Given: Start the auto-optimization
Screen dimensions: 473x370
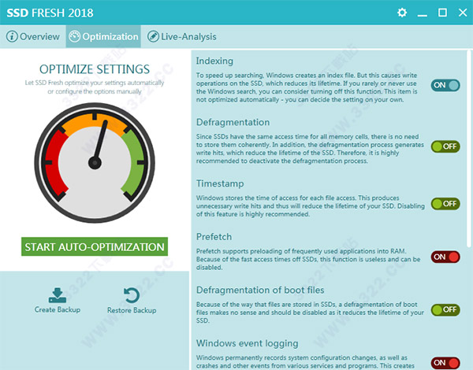Looking at the screenshot, I should tap(95, 246).
